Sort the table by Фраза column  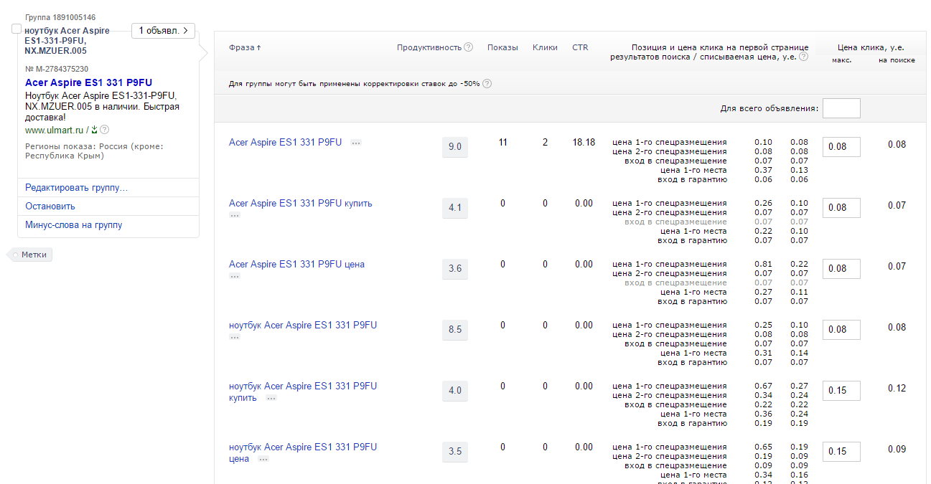pos(245,47)
